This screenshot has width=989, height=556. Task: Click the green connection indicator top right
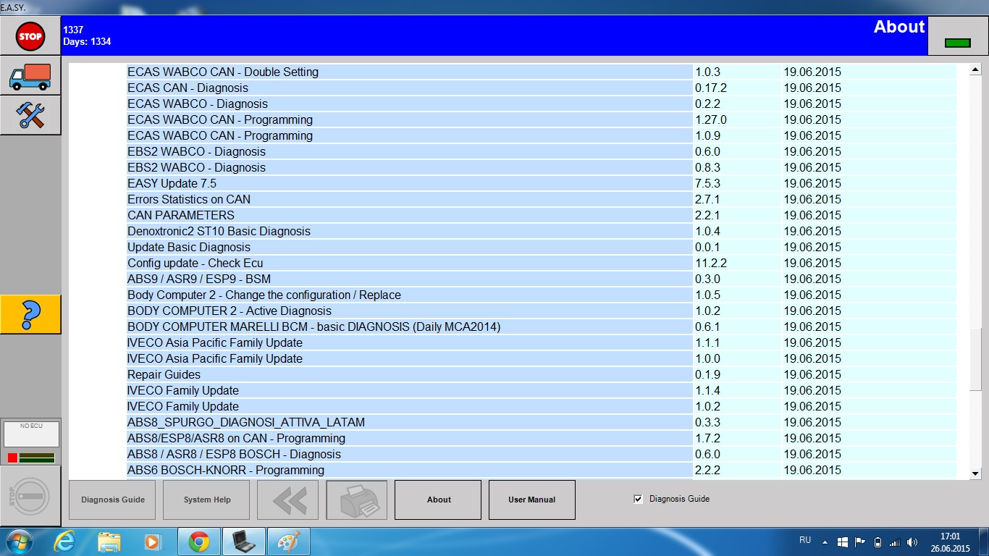point(957,43)
